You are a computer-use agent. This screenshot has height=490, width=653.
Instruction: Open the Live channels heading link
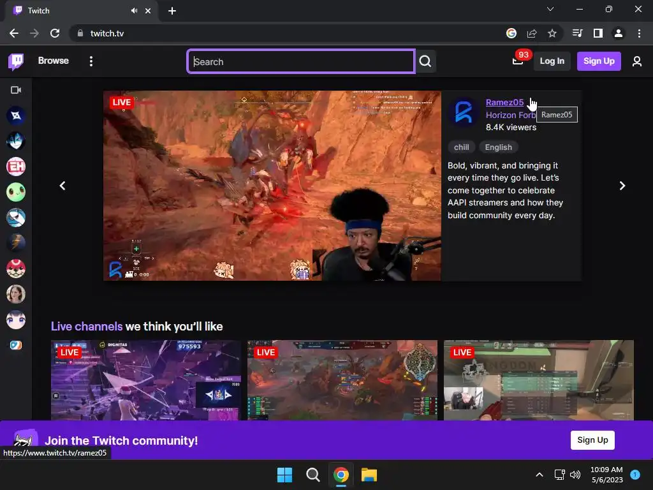tap(87, 326)
